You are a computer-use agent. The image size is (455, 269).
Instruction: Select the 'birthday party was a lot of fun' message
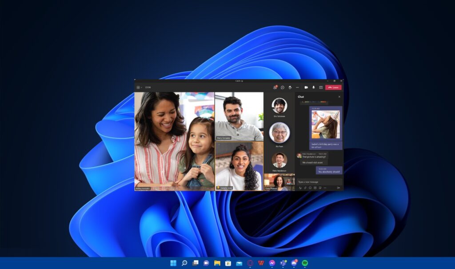coord(325,145)
